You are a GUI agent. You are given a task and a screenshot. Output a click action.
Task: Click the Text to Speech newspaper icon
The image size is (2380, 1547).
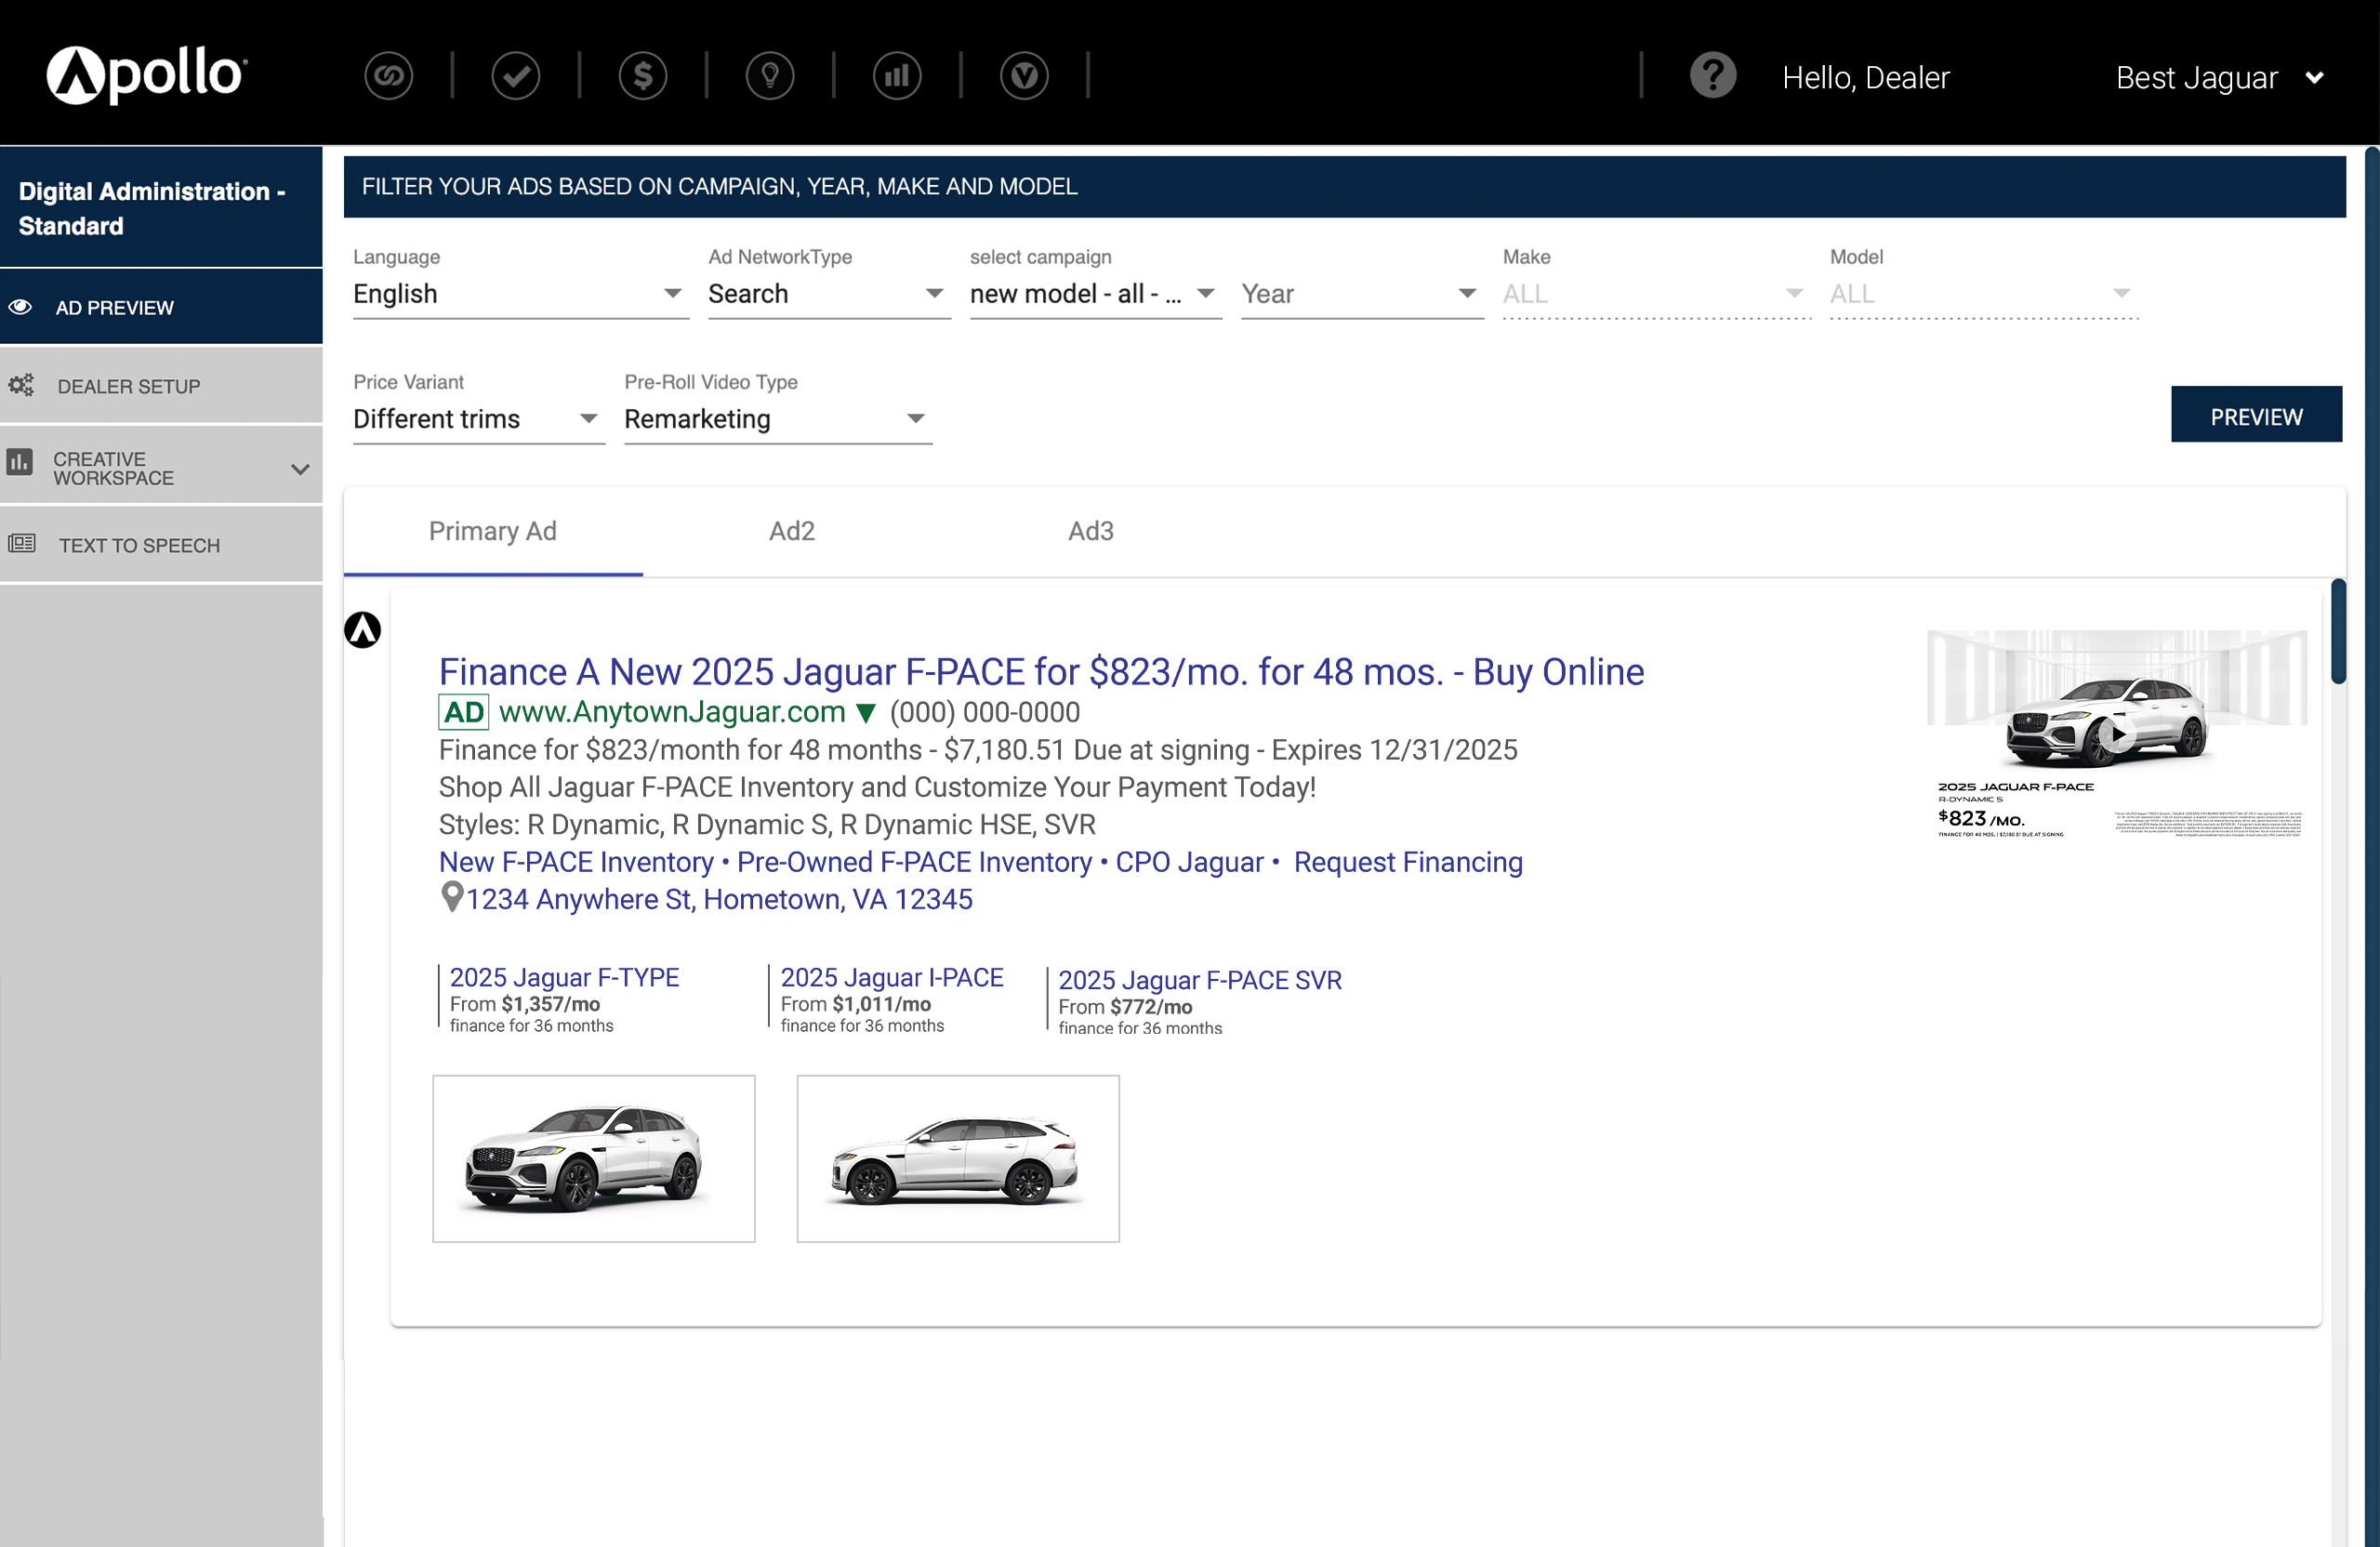22,544
